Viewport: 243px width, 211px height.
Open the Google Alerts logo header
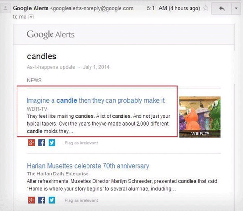coord(51,35)
